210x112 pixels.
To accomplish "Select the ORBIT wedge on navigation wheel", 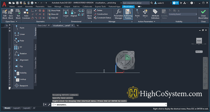I will pos(118,60).
